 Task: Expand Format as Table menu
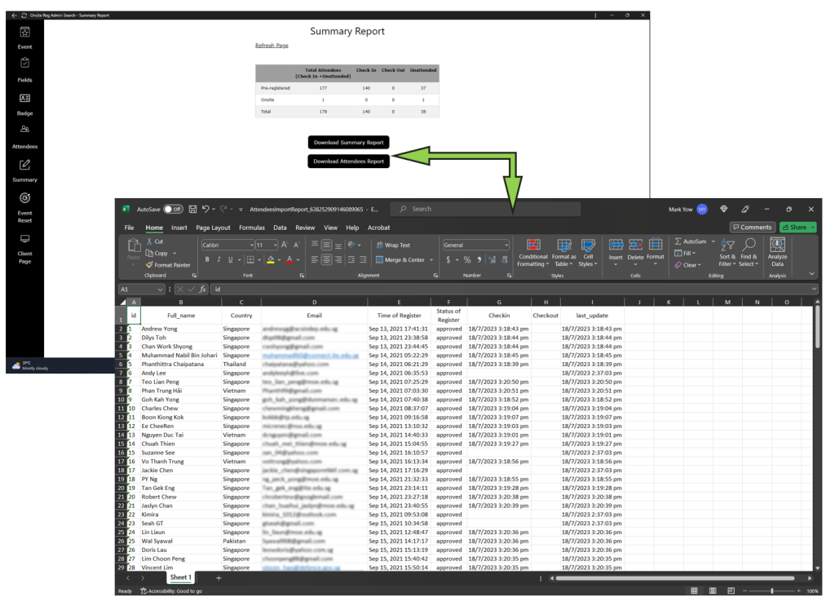(x=563, y=253)
